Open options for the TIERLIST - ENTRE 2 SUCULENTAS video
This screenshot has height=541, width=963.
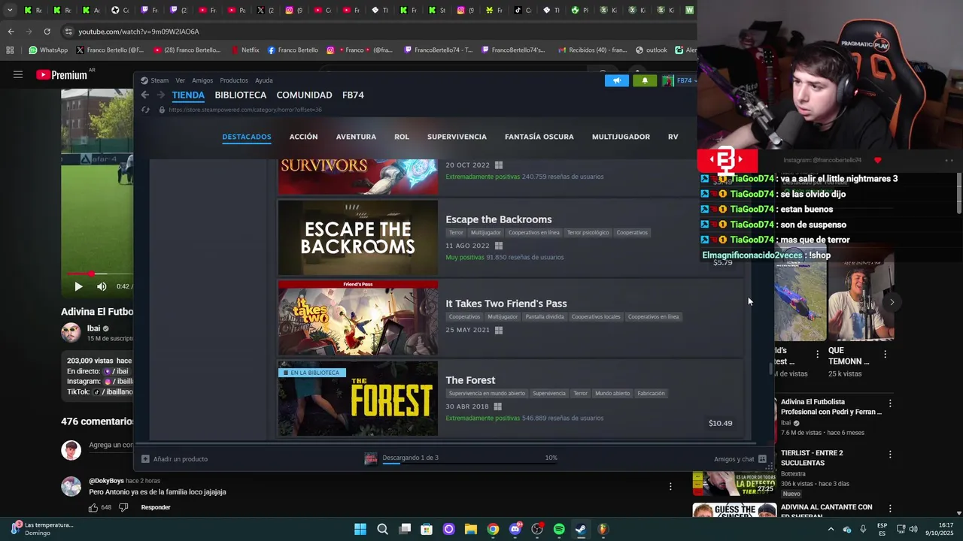(890, 455)
